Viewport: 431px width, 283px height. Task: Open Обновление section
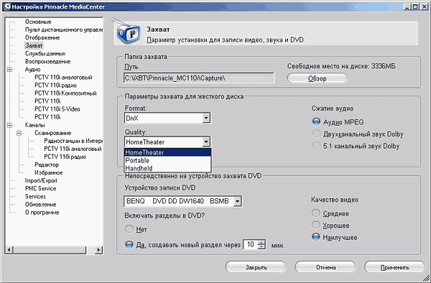pyautogui.click(x=40, y=205)
